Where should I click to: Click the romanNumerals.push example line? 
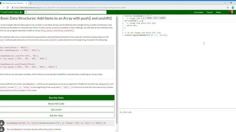point(18,64)
